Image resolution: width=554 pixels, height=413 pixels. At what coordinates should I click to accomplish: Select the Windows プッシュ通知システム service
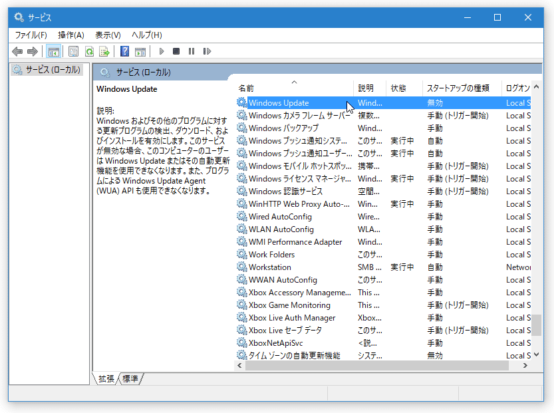pyautogui.click(x=383, y=140)
